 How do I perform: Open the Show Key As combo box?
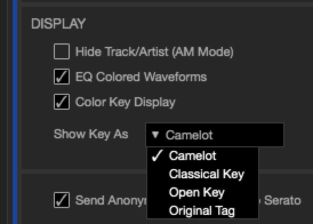pyautogui.click(x=215, y=135)
